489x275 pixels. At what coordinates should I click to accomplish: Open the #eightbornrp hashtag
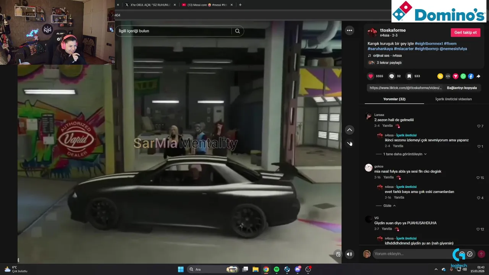tap(427, 49)
